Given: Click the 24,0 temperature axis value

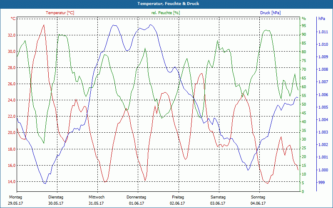Looking at the screenshot, I should 12,100.
